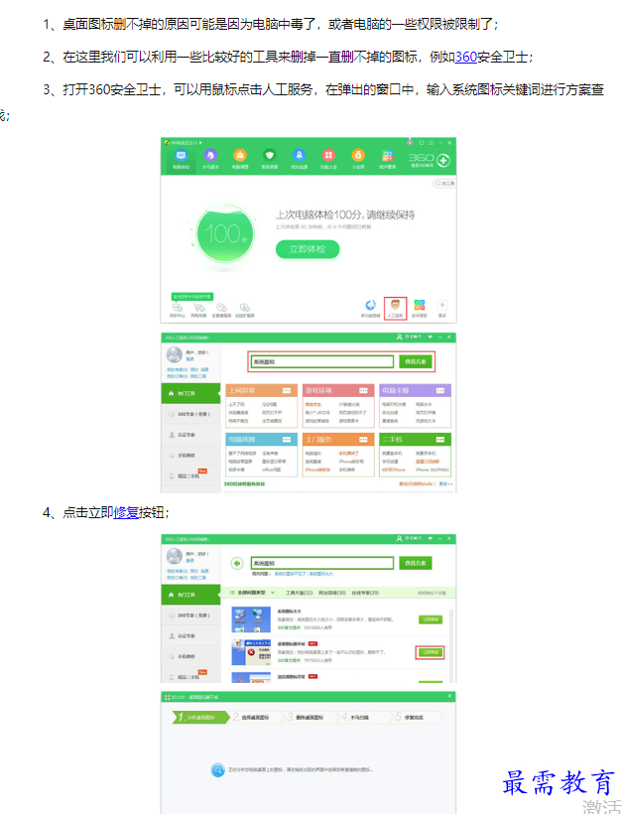Open the purple 木马查杀 horse icon

tap(210, 155)
